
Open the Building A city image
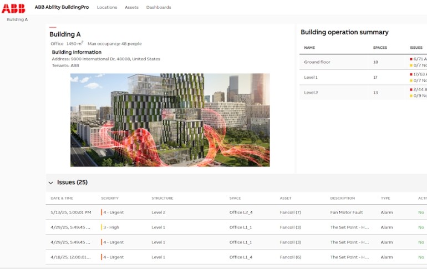170,120
